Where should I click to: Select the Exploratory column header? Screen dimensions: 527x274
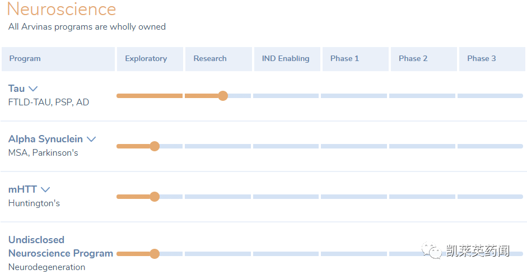pos(150,59)
